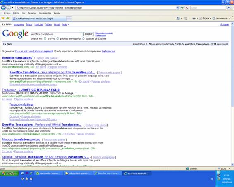Open 'Morocco translation services' result
Viewport: 234px width, 187px height.
[21, 140]
